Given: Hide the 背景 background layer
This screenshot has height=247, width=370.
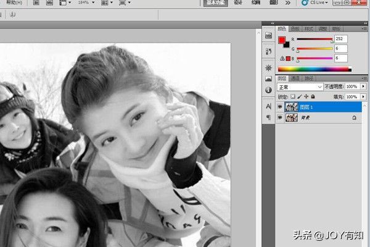Looking at the screenshot, I should (280, 117).
